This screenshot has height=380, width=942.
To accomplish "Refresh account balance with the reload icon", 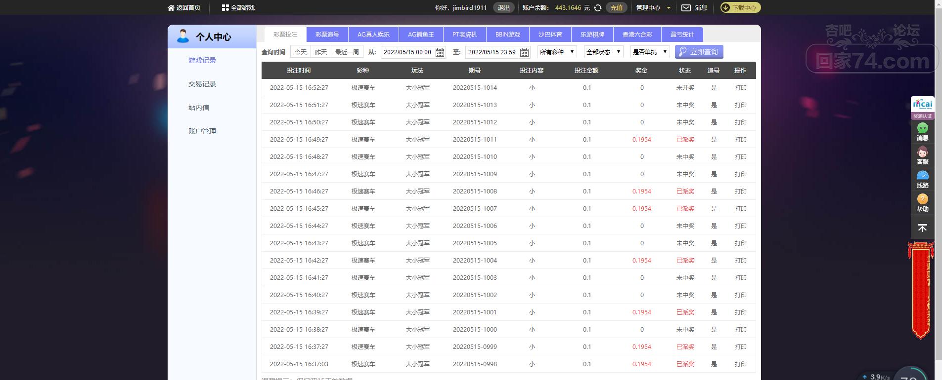I will (598, 8).
